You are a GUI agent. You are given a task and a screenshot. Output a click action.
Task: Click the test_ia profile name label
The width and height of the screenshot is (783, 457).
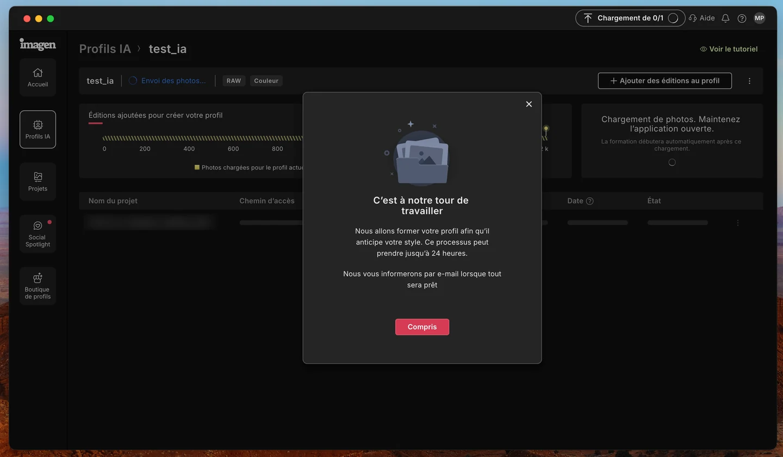coord(100,81)
